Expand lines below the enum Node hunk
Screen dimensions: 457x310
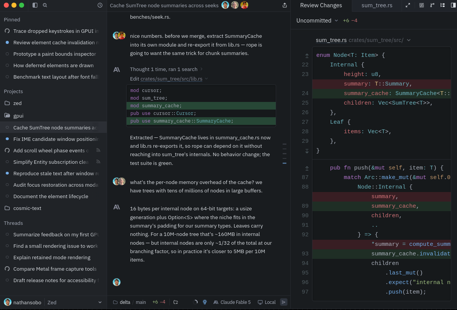307,151
